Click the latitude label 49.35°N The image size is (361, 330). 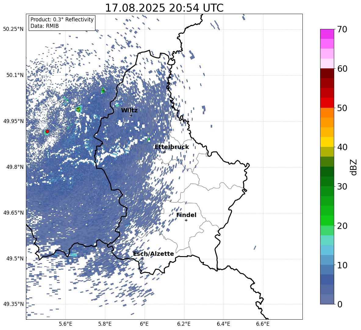[x=13, y=304]
